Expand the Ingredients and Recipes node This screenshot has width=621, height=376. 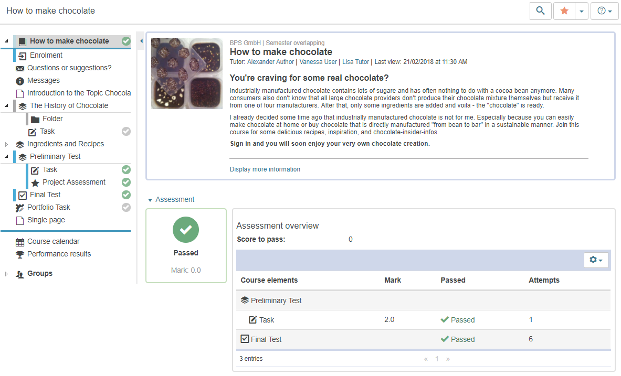point(6,144)
